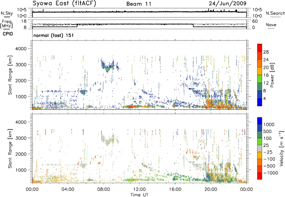The image size is (285, 197).
Task: Click 'Slant Range [km]' label of velocity panel
Action: (x=10, y=148)
